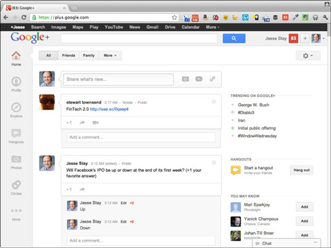331x248 pixels.
Task: Open trending topic Initial public offering
Action: click(256, 128)
